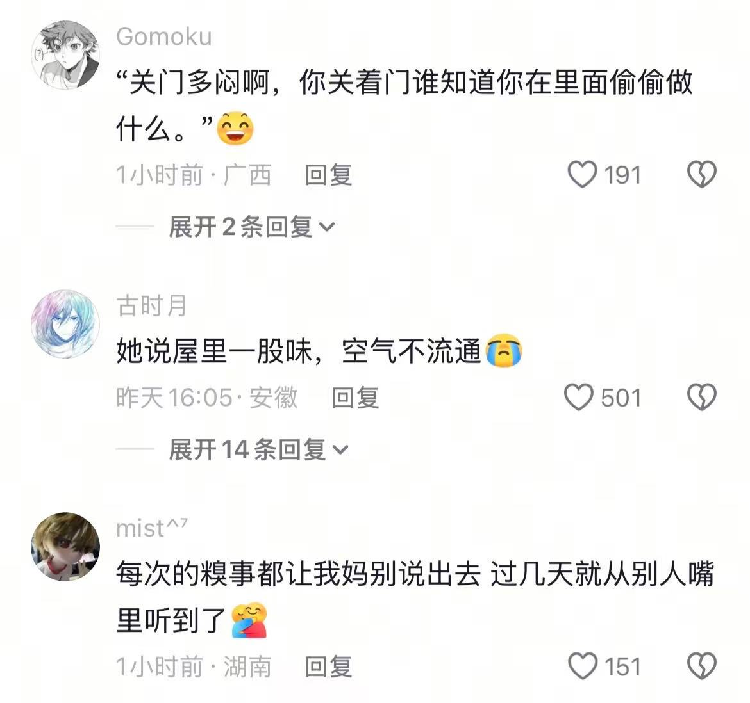Expand 2 replies under Gomoku's comment
The height and width of the screenshot is (703, 750).
[x=252, y=227]
